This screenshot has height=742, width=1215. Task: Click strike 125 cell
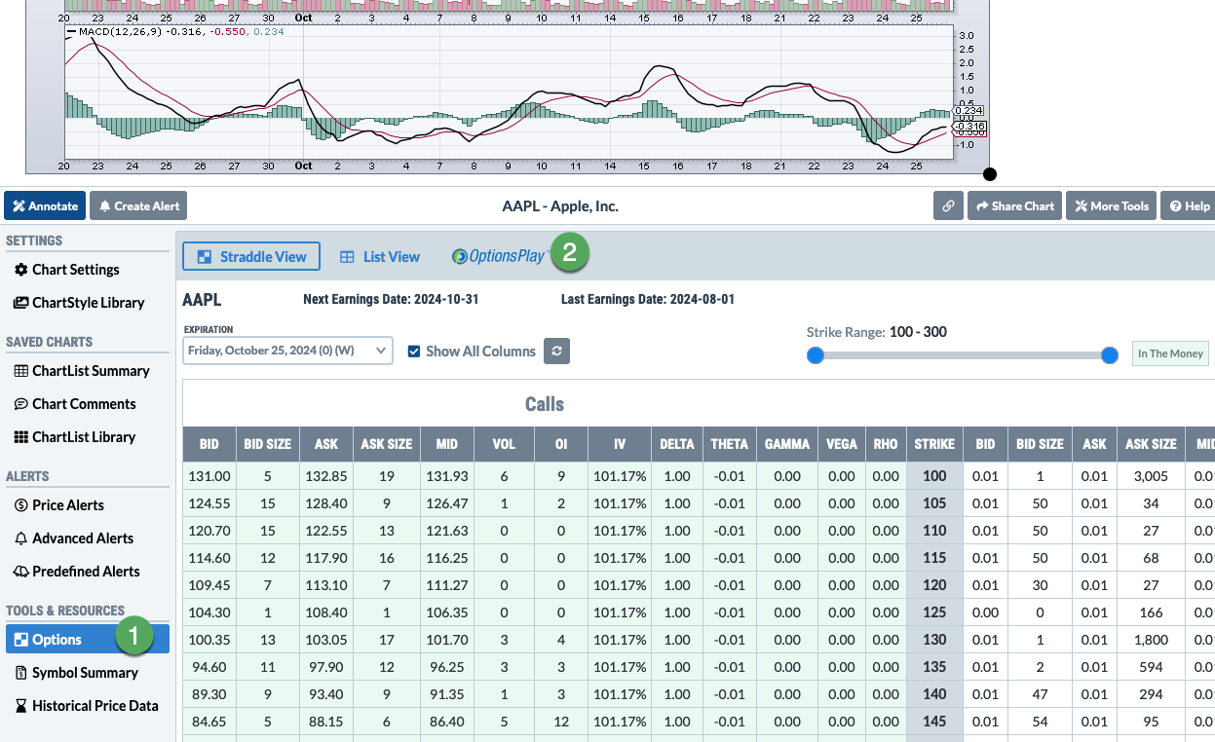click(x=934, y=612)
